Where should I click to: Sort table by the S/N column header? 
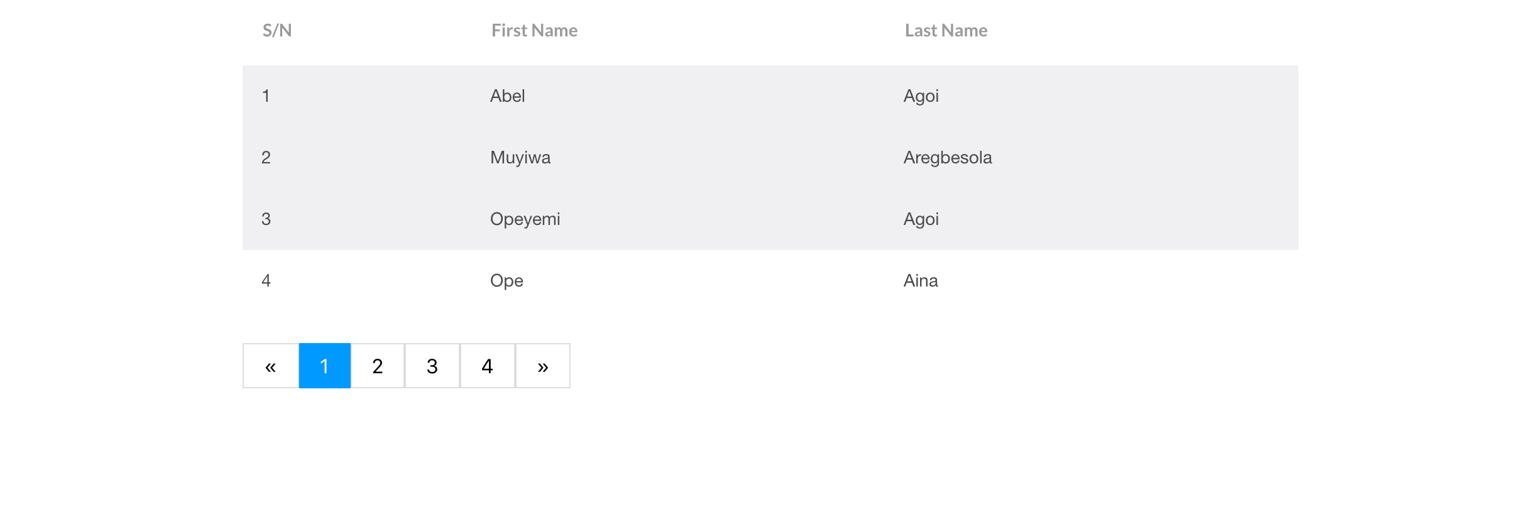(x=277, y=30)
